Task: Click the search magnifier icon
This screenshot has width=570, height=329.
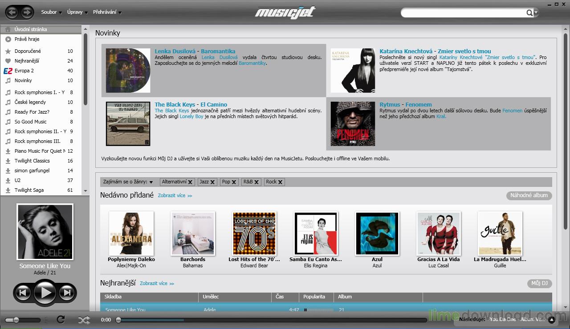Action: tap(529, 13)
